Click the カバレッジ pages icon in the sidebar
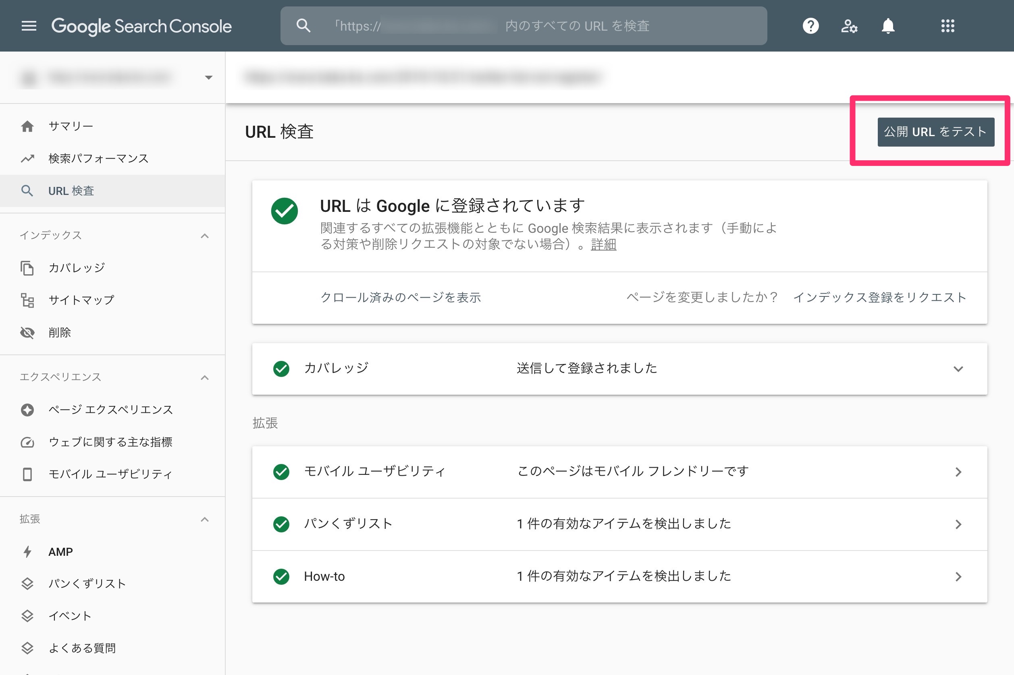The height and width of the screenshot is (675, 1014). coord(27,268)
